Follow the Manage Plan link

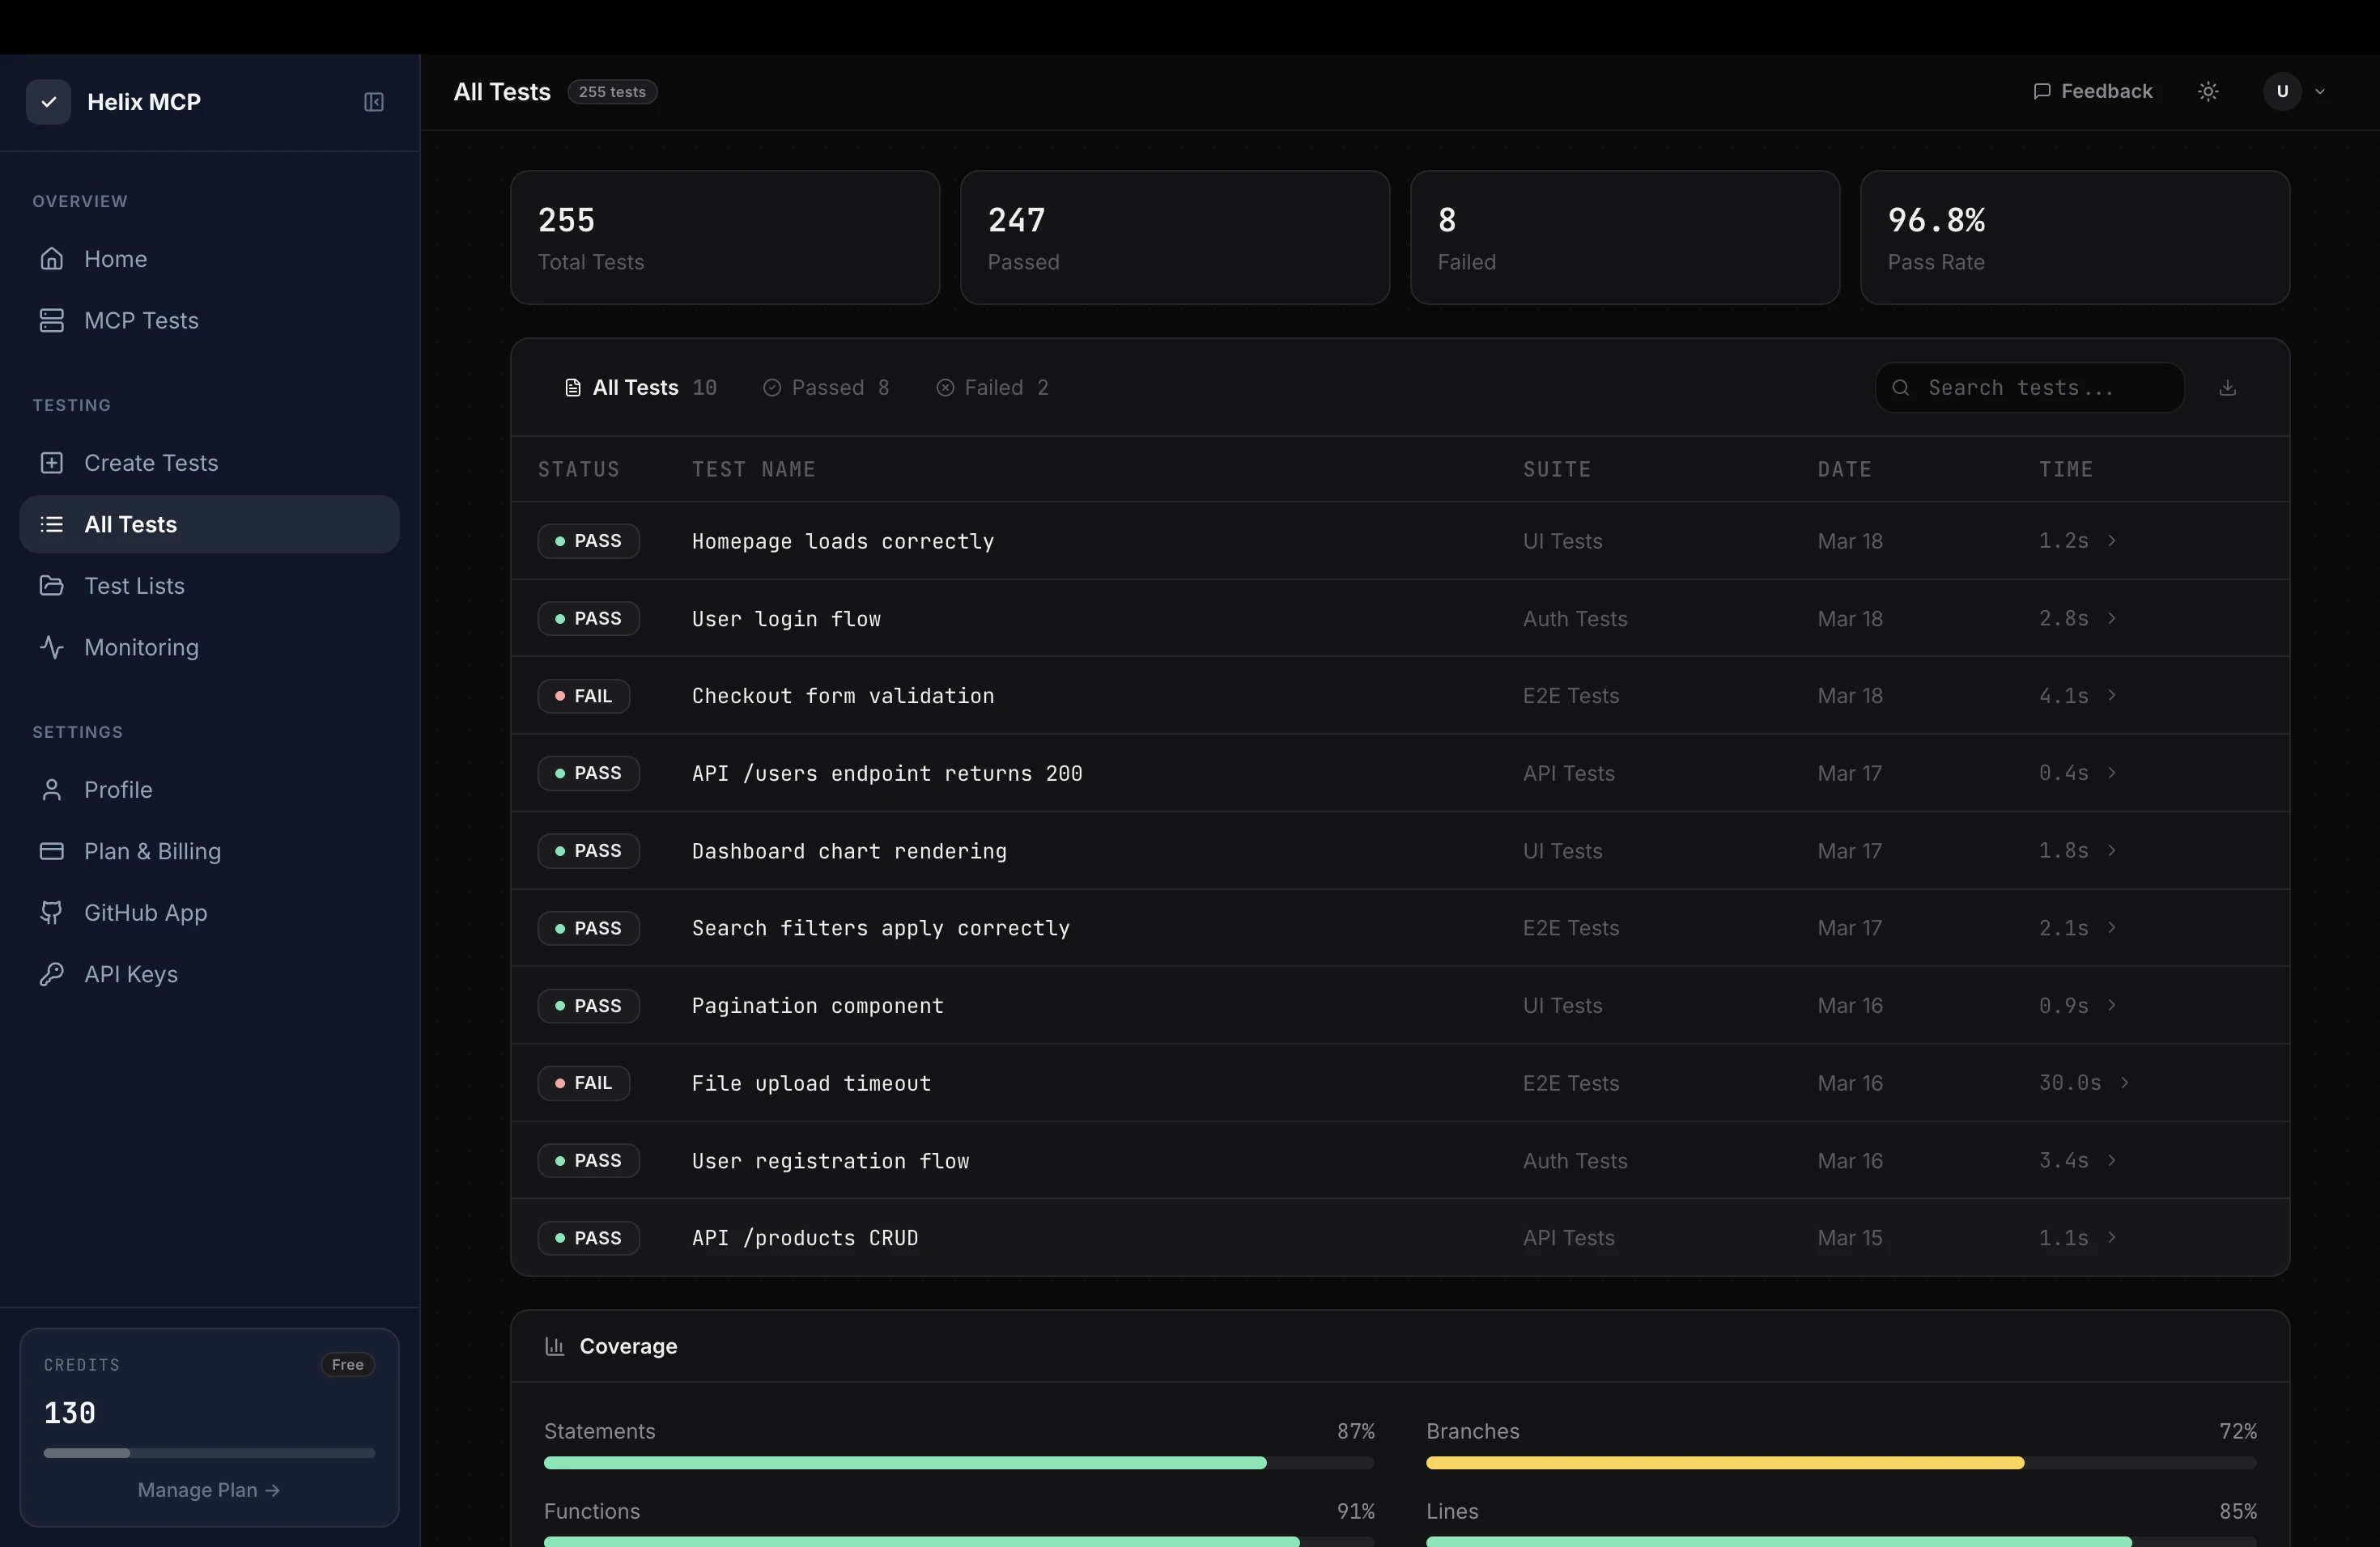click(208, 1490)
